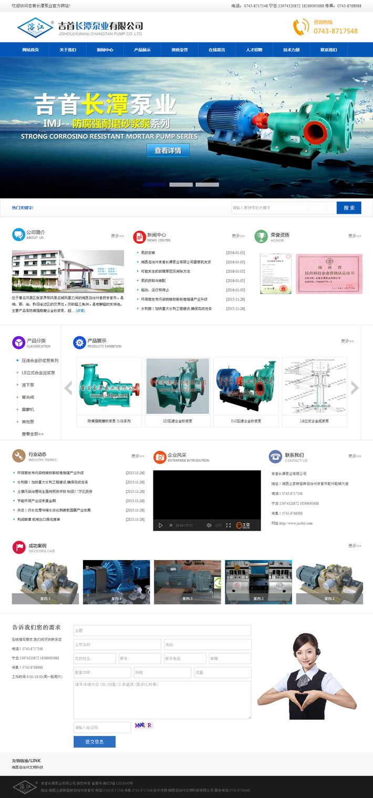Screen dimensions: 373x798
Task: Skip to next in video player
Action: pyautogui.click(x=171, y=525)
